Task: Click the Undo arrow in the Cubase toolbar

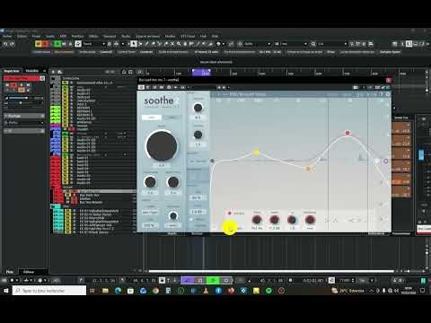Action: [5, 44]
